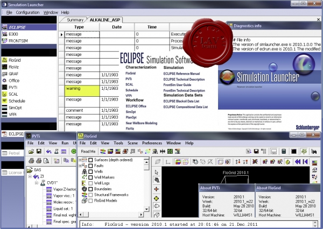Click the Read Me button in FloGrid toolbar
Viewport: 323px width, 229px height.
coord(88,152)
